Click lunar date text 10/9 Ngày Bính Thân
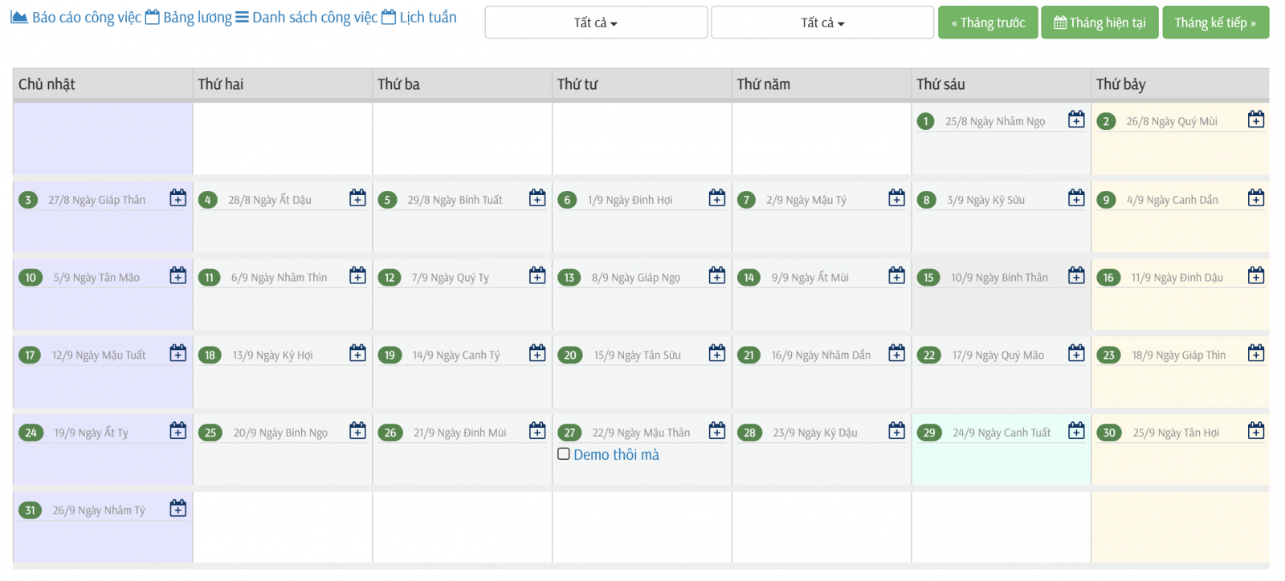 click(999, 278)
